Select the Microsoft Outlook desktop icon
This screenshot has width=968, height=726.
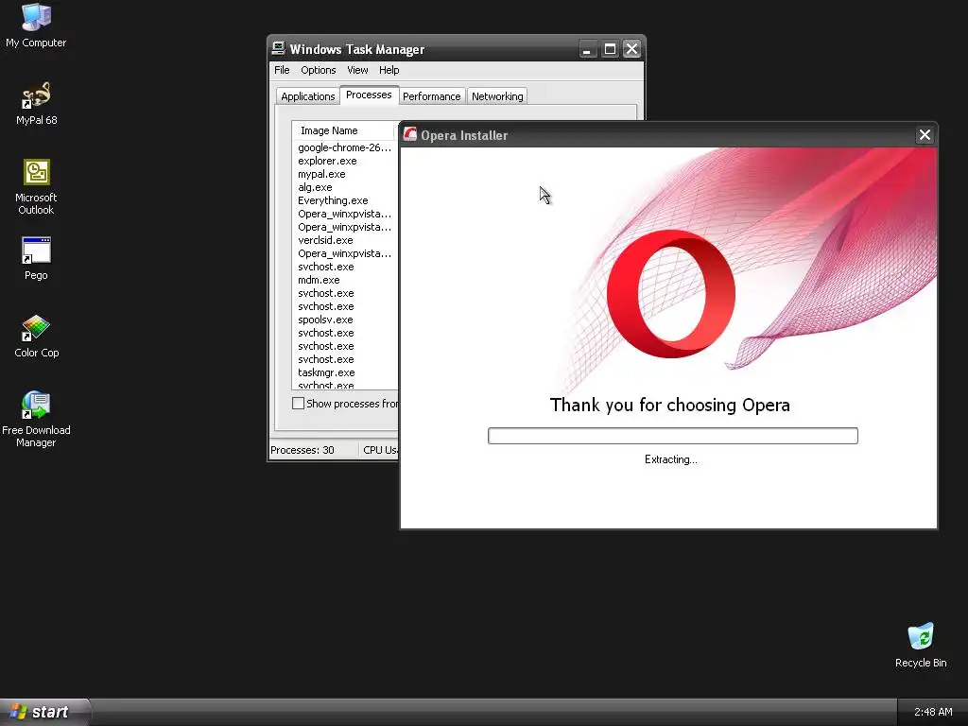[x=36, y=186]
